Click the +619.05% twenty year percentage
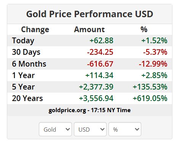The width and height of the screenshot is (182, 142). point(150,98)
